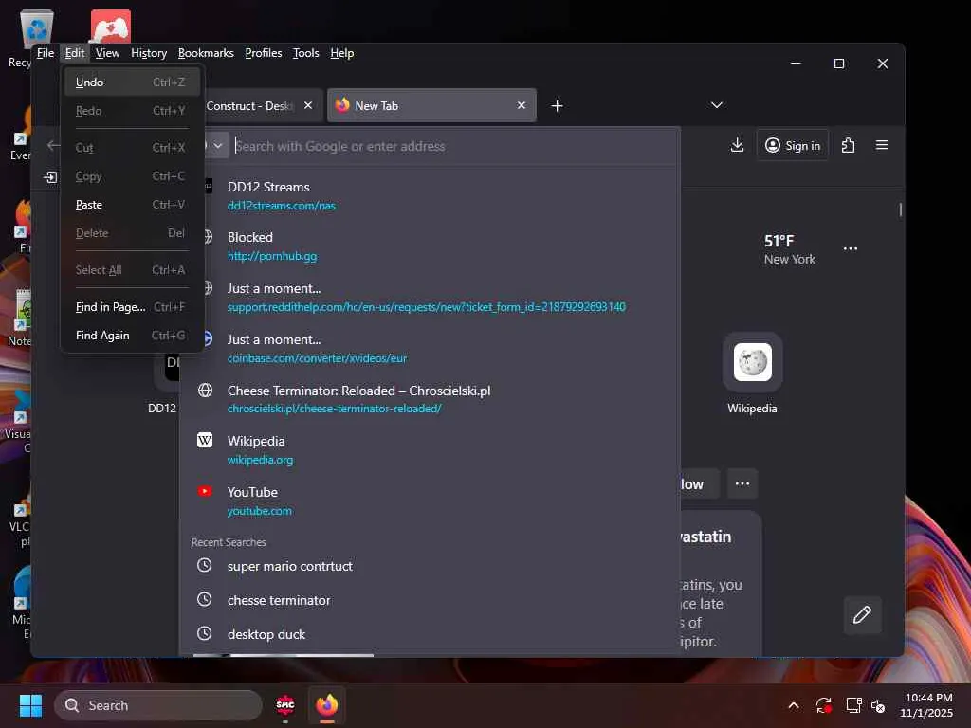Viewport: 971px width, 728px height.
Task: Switch to the Construct - Desktop tab
Action: tap(249, 106)
